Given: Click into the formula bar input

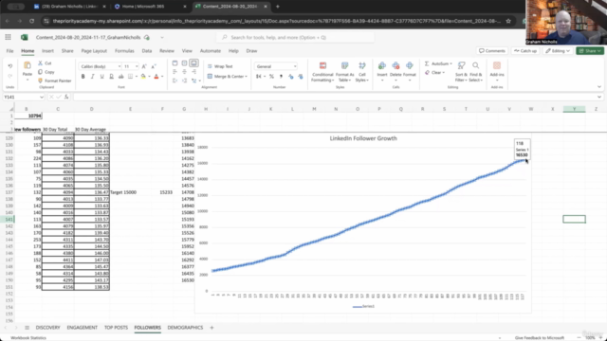Looking at the screenshot, I should point(334,97).
